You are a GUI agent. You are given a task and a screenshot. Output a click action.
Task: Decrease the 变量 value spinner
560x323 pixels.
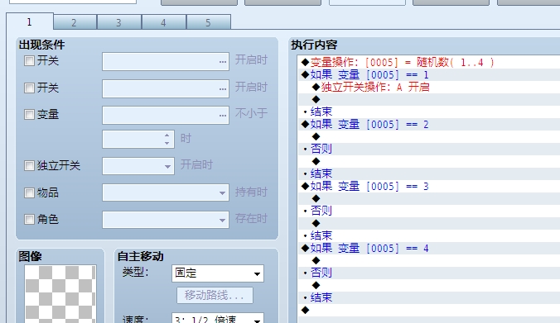click(167, 143)
